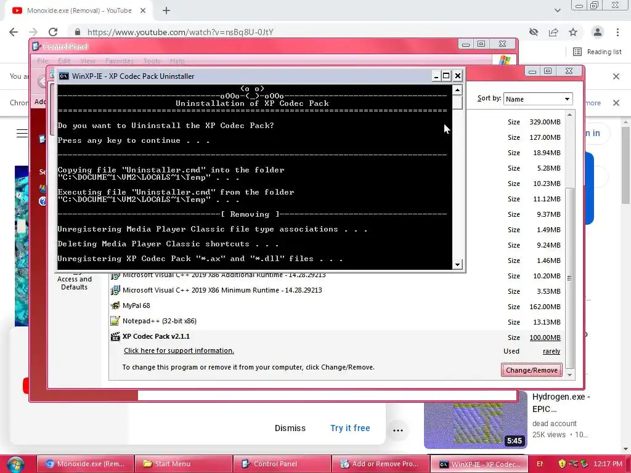Click the 100.00MB size link

(x=545, y=338)
